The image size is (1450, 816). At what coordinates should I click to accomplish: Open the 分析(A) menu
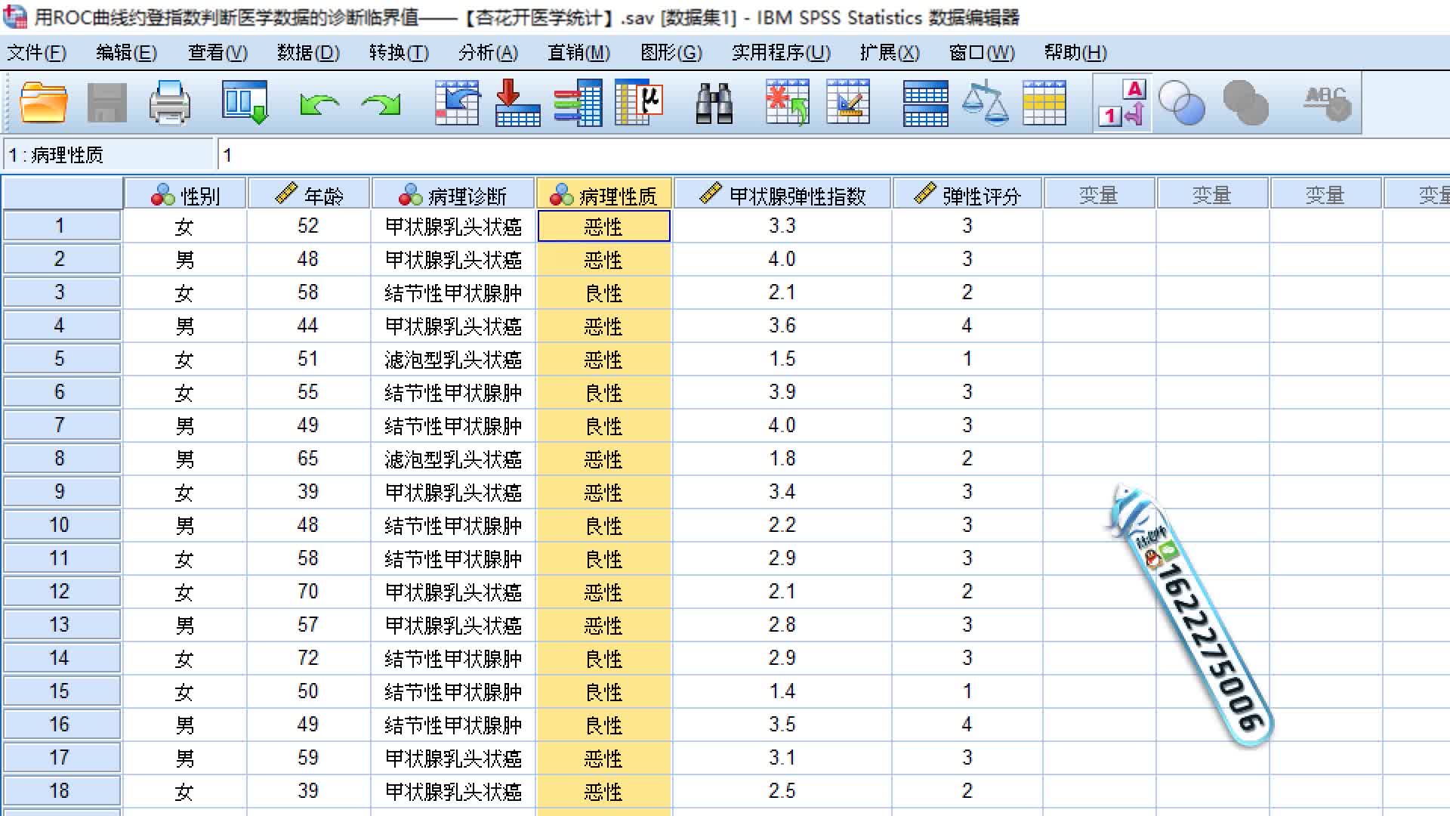[489, 53]
